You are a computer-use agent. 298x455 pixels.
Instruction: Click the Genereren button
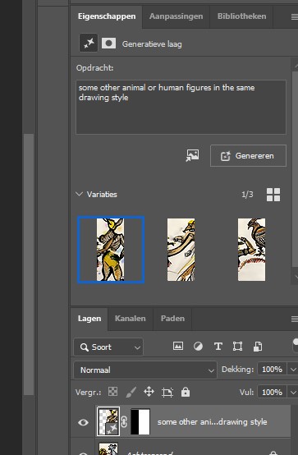(248, 155)
